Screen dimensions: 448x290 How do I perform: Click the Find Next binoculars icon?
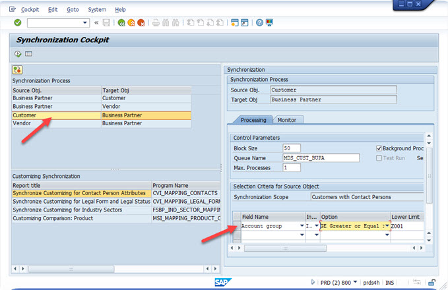176,22
